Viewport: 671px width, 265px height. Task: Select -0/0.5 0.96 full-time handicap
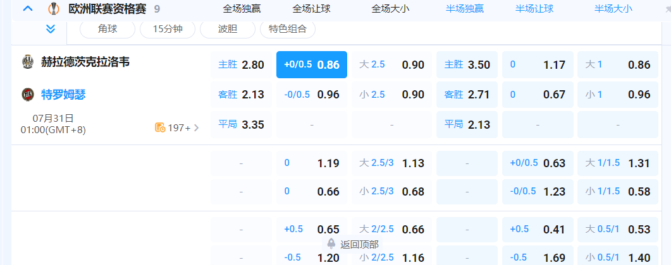tap(312, 94)
